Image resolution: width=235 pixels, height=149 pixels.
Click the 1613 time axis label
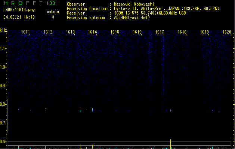click(71, 32)
